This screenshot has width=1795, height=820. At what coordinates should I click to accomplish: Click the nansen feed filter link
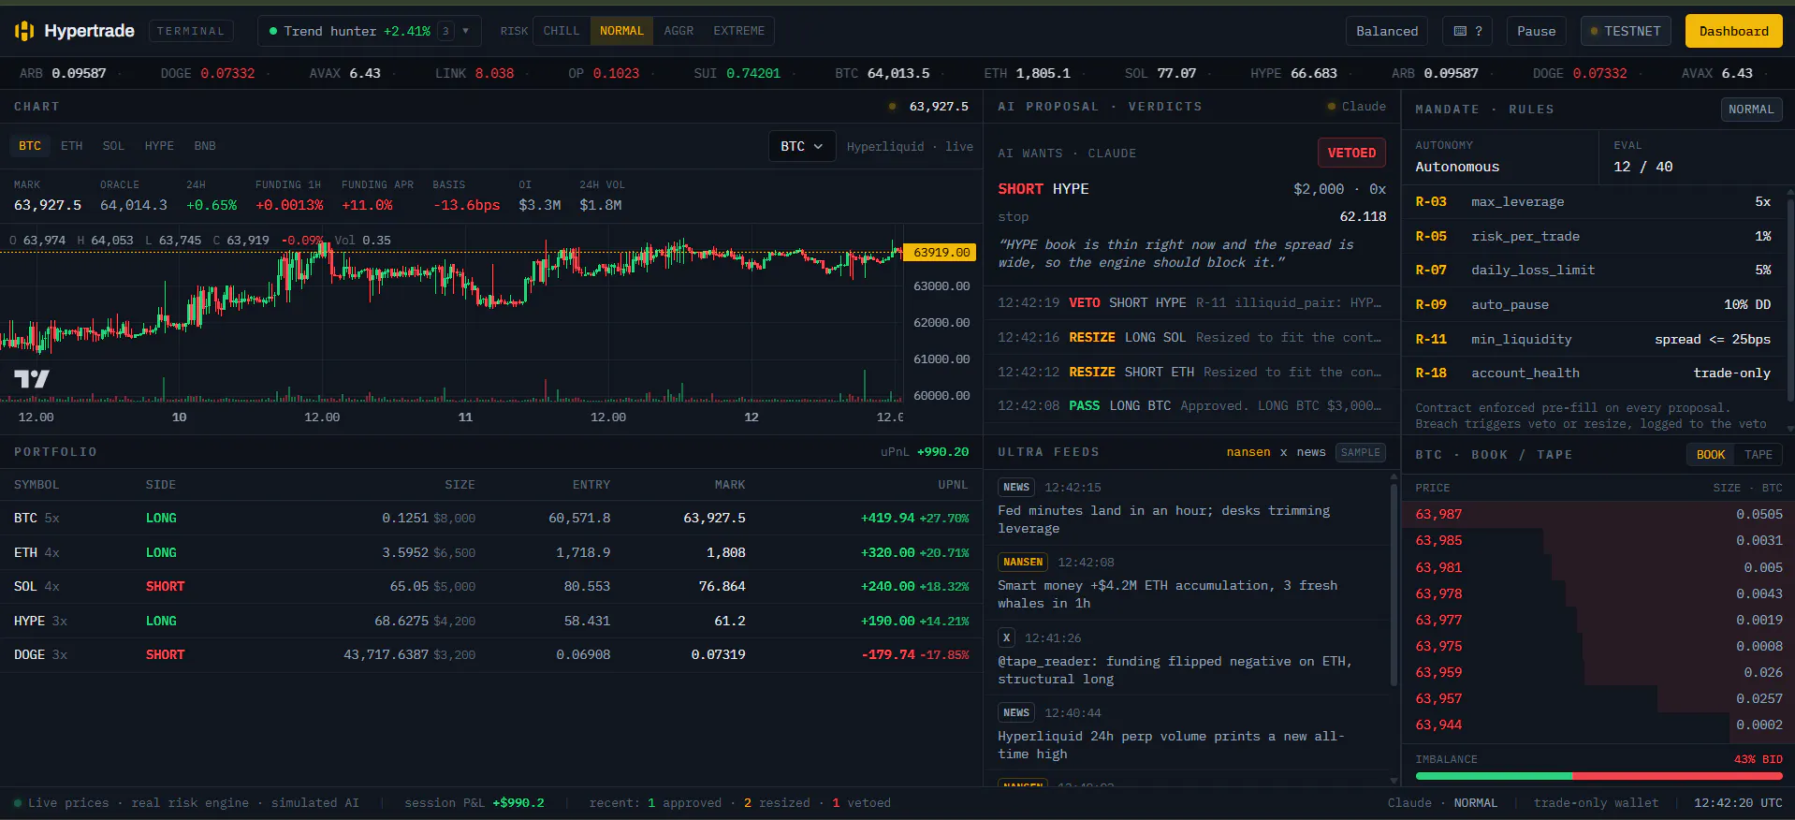[x=1248, y=452]
